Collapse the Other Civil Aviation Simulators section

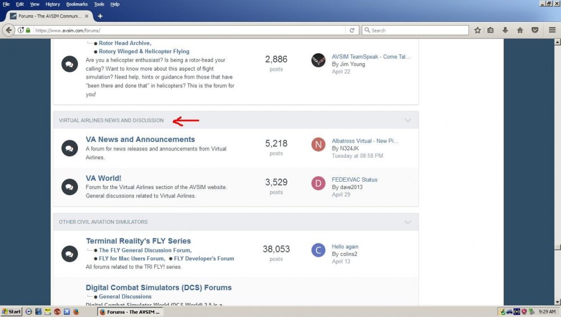[408, 222]
